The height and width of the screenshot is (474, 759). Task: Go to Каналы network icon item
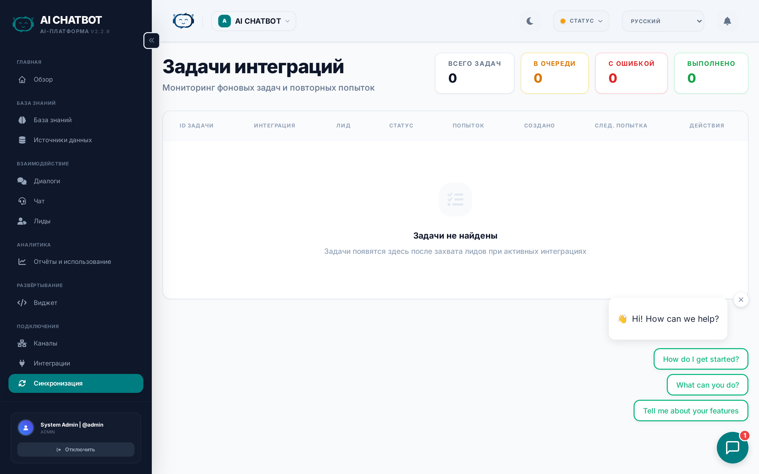pyautogui.click(x=46, y=343)
